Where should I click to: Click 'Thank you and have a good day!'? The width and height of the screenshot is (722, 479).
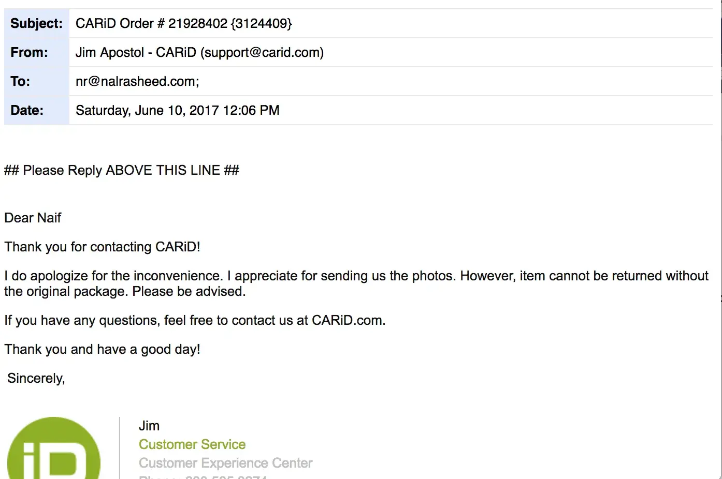click(102, 350)
